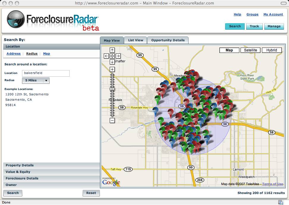The width and height of the screenshot is (289, 205).
Task: Expand the Property Details section
Action: click(20, 165)
